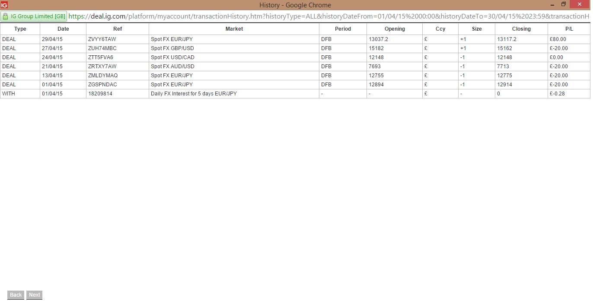Click date 13/04/15

coord(52,76)
